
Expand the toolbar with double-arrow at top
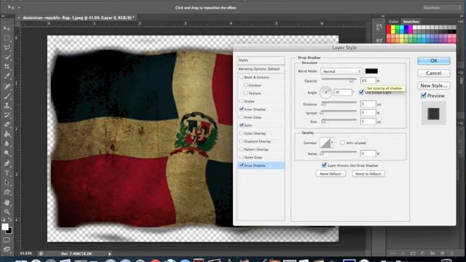coord(3,17)
